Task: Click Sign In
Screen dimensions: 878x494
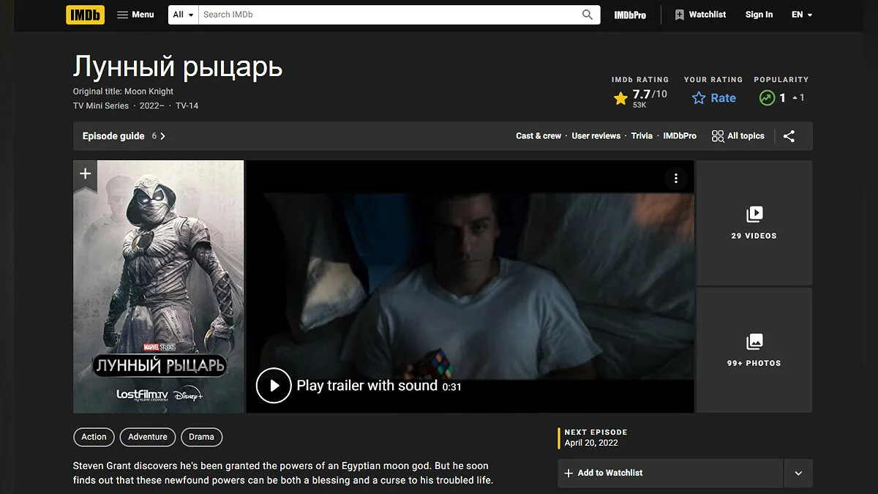Action: point(759,15)
